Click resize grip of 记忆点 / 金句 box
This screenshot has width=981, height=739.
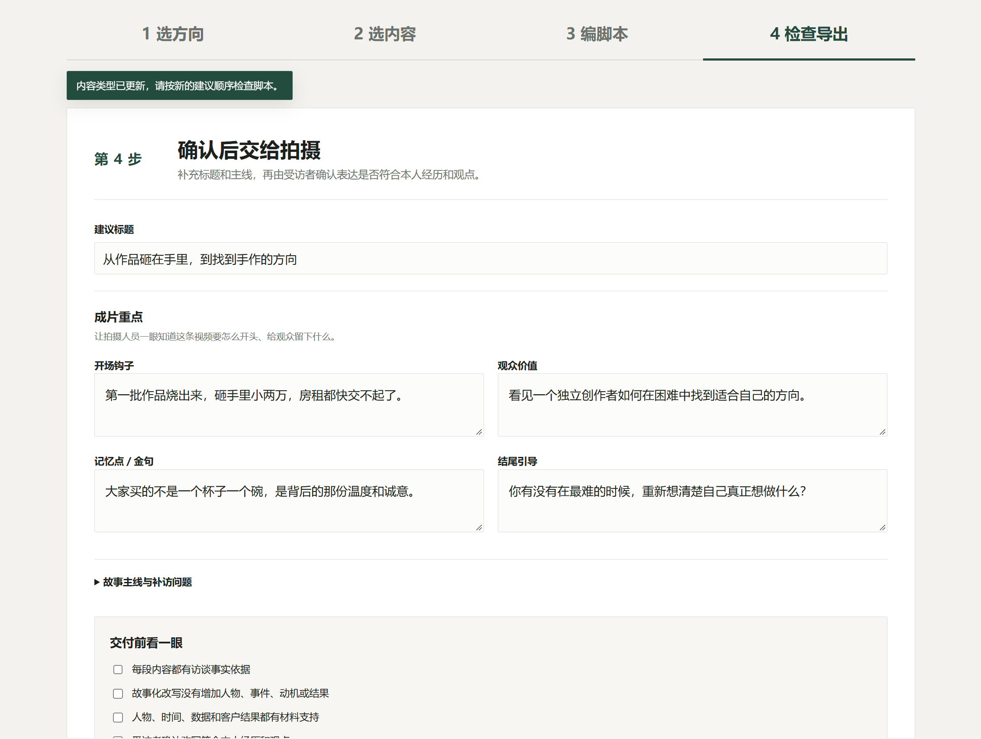point(479,527)
